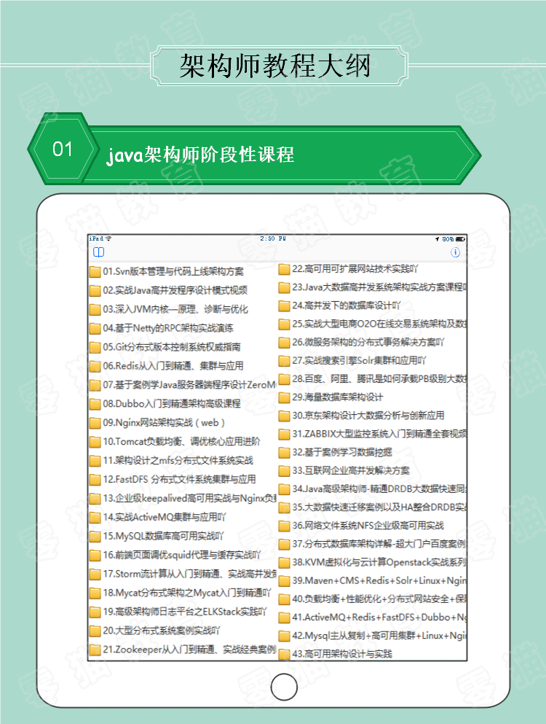Open folder 03.深入JVM内核

click(169, 309)
